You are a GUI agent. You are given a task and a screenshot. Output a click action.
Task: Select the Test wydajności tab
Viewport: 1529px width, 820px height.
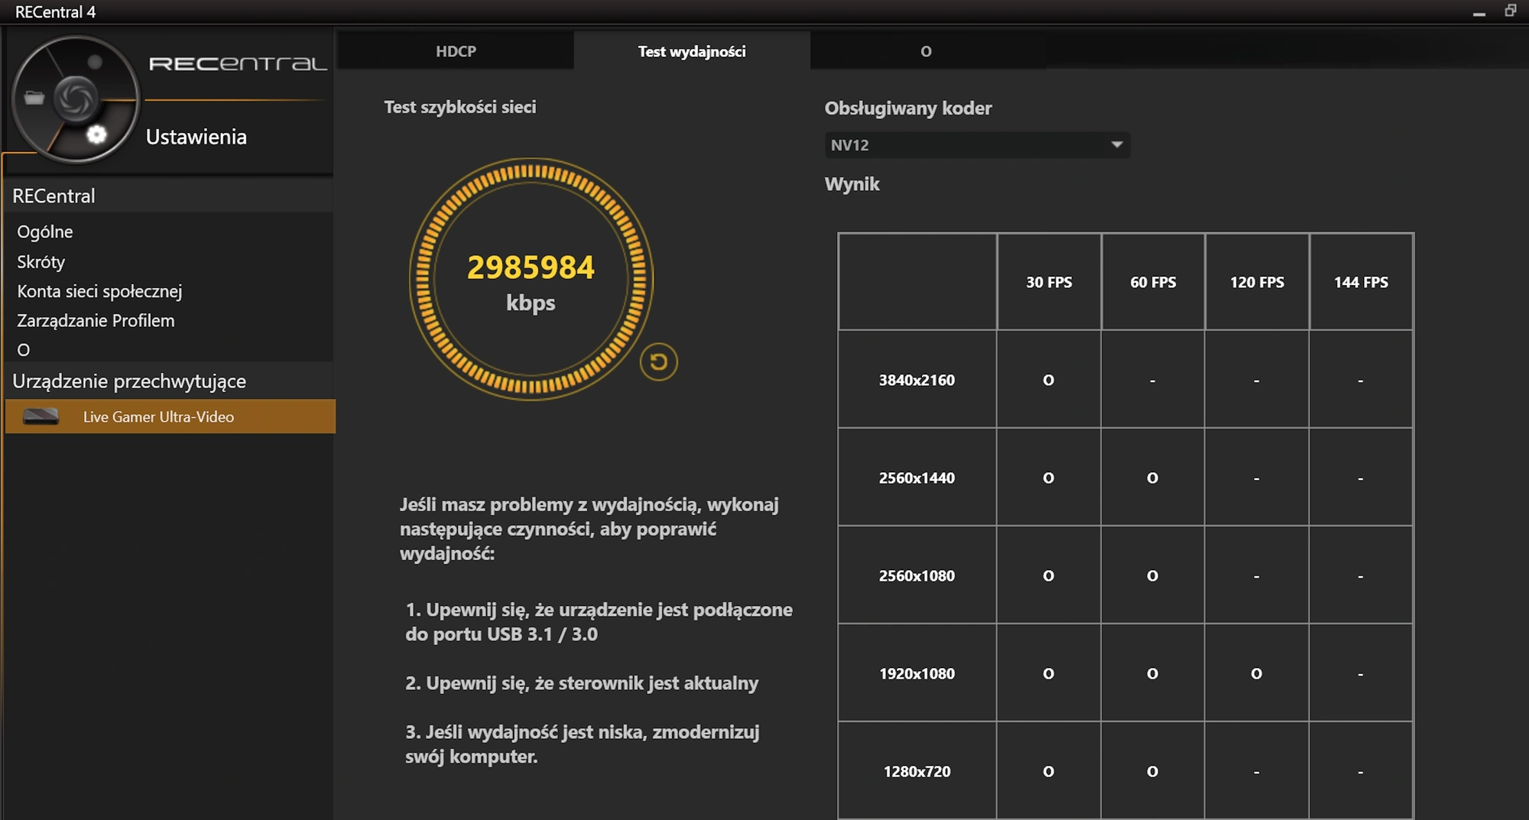pyautogui.click(x=692, y=51)
